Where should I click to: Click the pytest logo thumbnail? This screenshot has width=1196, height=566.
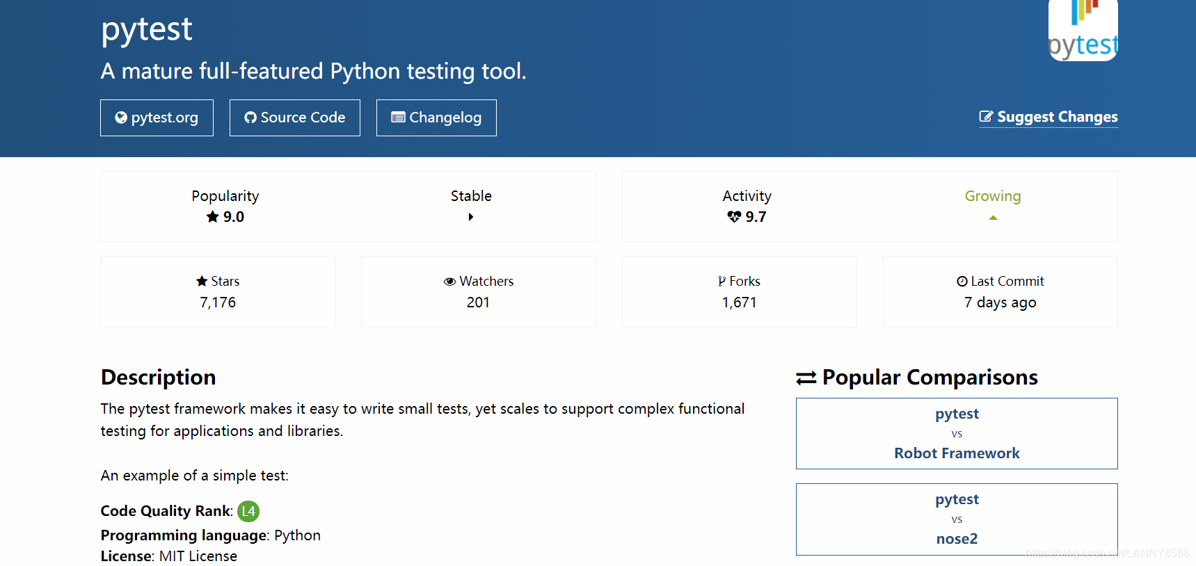(1083, 30)
